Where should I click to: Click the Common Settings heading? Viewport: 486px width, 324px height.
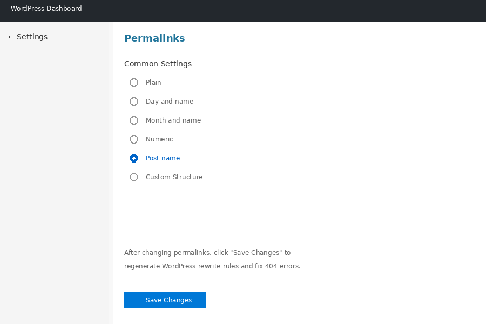point(158,64)
